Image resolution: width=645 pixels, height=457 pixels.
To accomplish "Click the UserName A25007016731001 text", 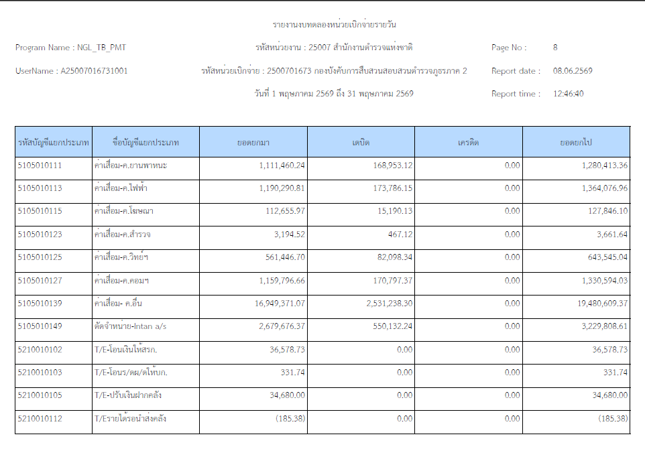I will click(72, 70).
